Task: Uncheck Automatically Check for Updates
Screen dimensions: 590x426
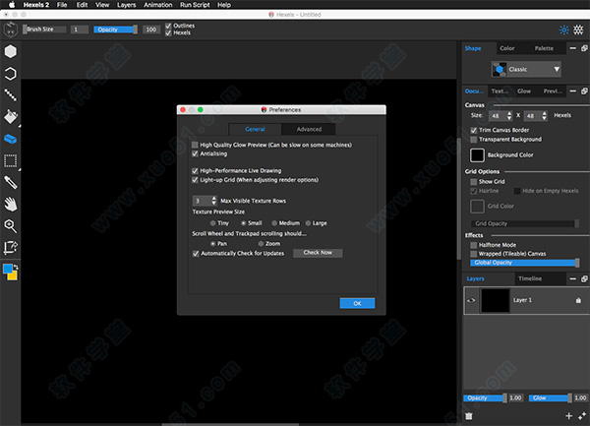Action: [196, 254]
